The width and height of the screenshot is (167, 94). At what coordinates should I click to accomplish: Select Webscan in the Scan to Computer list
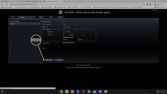(25, 24)
